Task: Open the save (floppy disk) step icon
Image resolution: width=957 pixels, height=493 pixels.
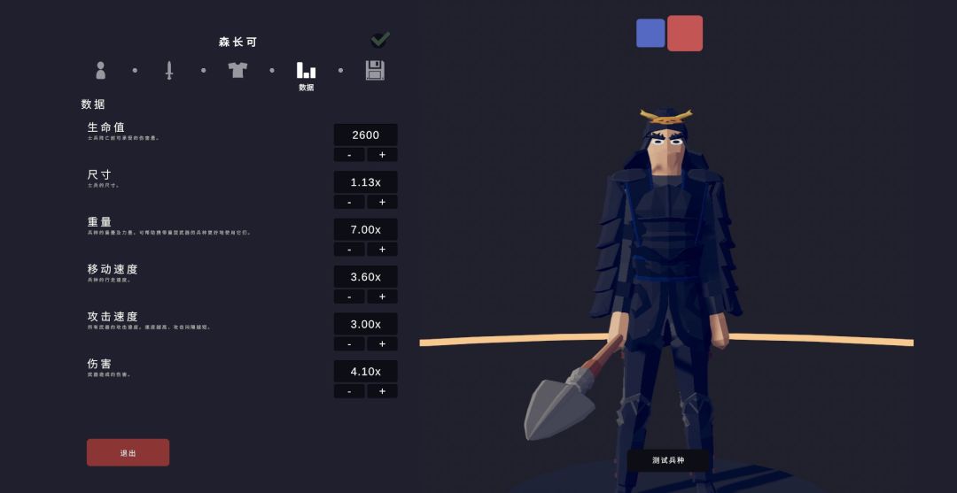Action: click(x=375, y=70)
